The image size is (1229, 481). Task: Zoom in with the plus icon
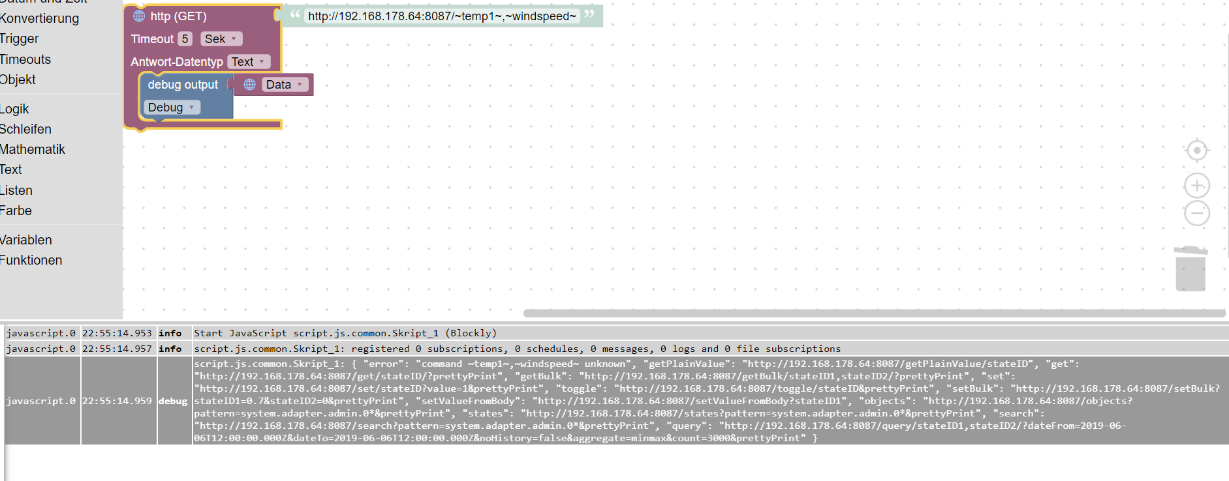tap(1196, 186)
